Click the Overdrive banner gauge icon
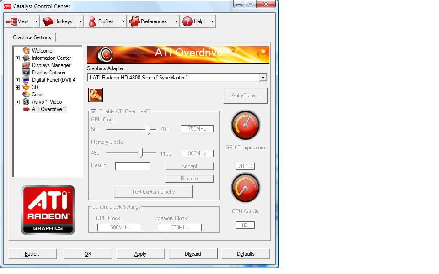The height and width of the screenshot is (274, 439). [x=106, y=54]
